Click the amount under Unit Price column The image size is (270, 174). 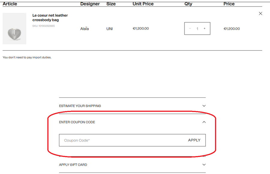pyautogui.click(x=141, y=29)
